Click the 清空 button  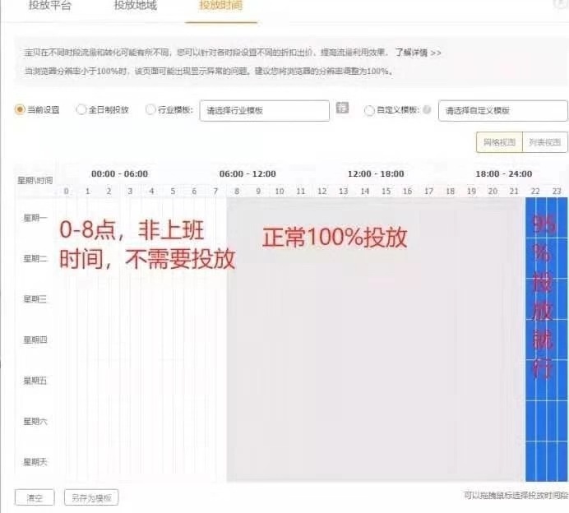[35, 497]
